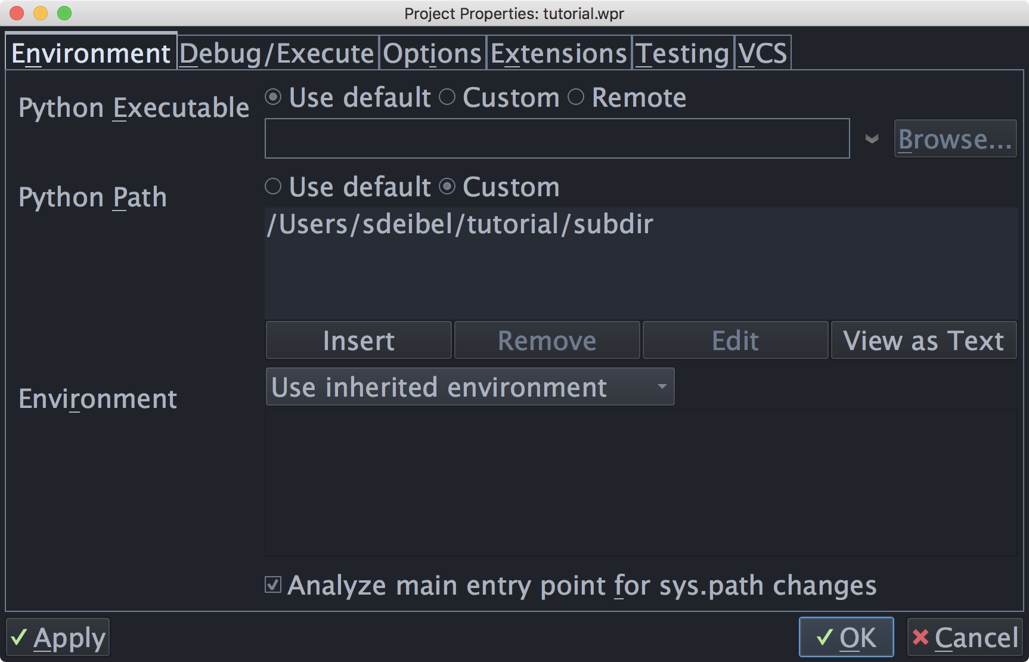Click the Python Executable path input field
1029x662 pixels.
tap(557, 138)
